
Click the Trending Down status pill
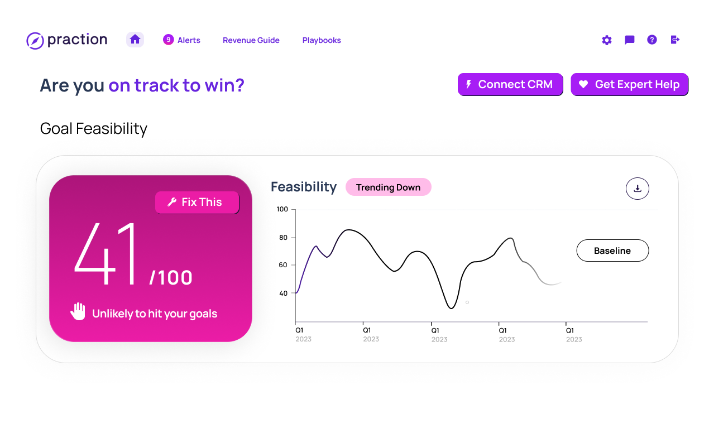pyautogui.click(x=389, y=187)
